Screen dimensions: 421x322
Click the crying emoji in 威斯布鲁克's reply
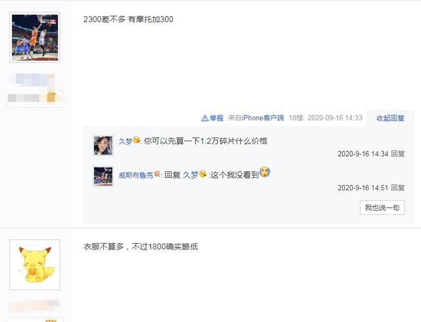264,172
